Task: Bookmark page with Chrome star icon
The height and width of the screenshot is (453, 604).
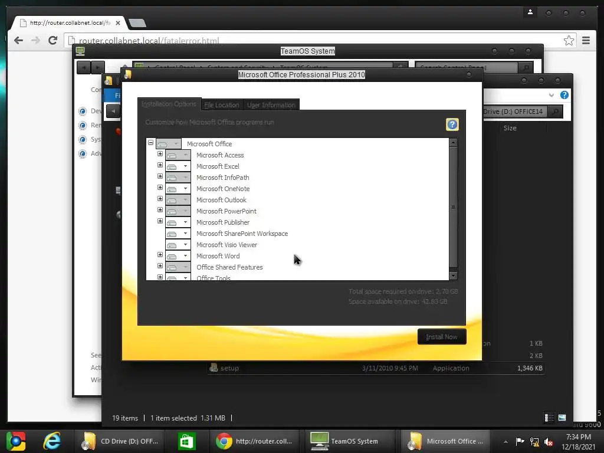Action: pyautogui.click(x=569, y=41)
